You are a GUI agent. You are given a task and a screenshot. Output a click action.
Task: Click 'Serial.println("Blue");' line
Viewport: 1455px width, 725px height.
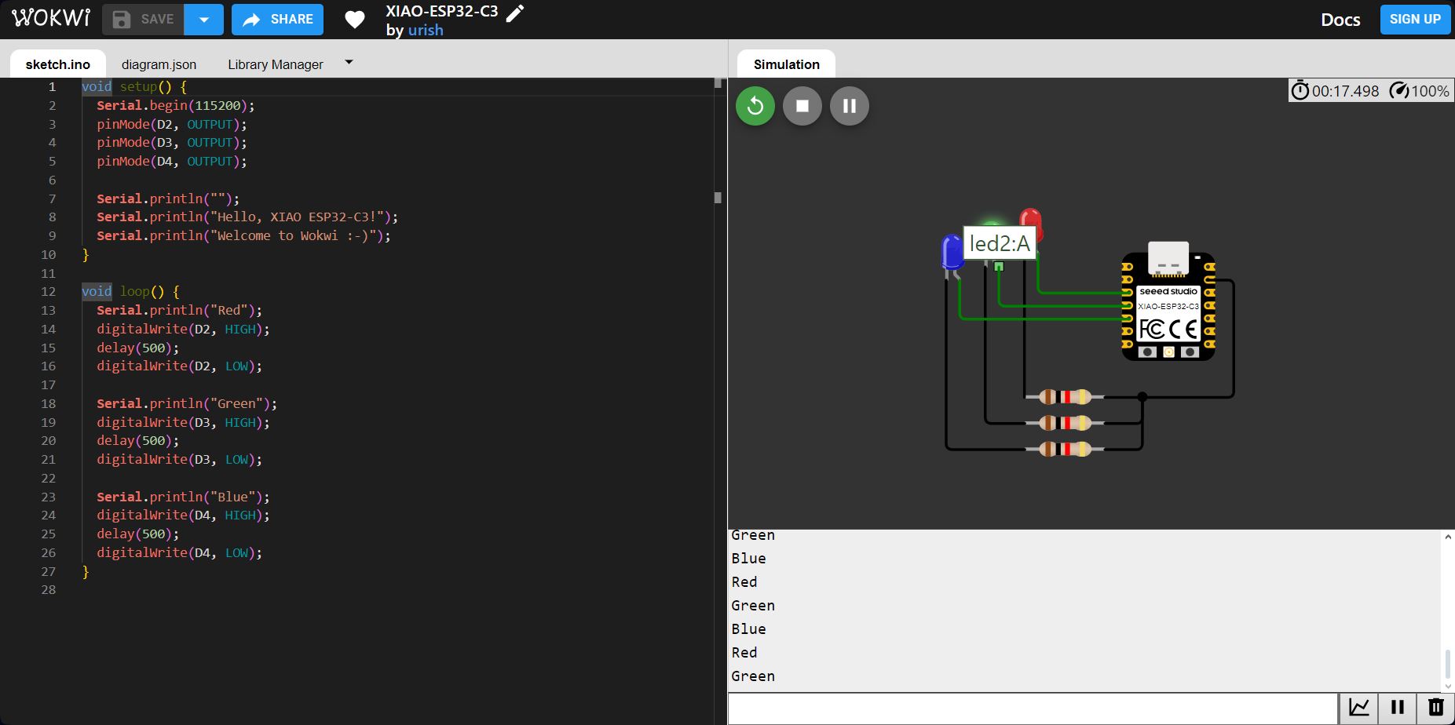click(x=183, y=497)
